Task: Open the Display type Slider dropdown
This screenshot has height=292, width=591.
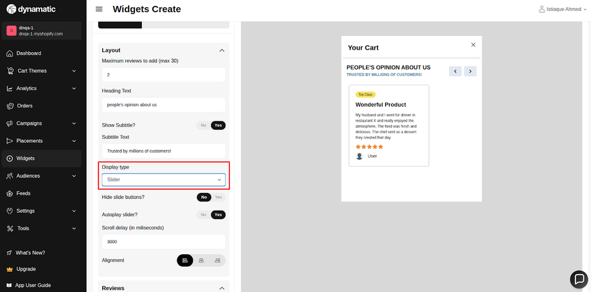Action: click(x=164, y=180)
